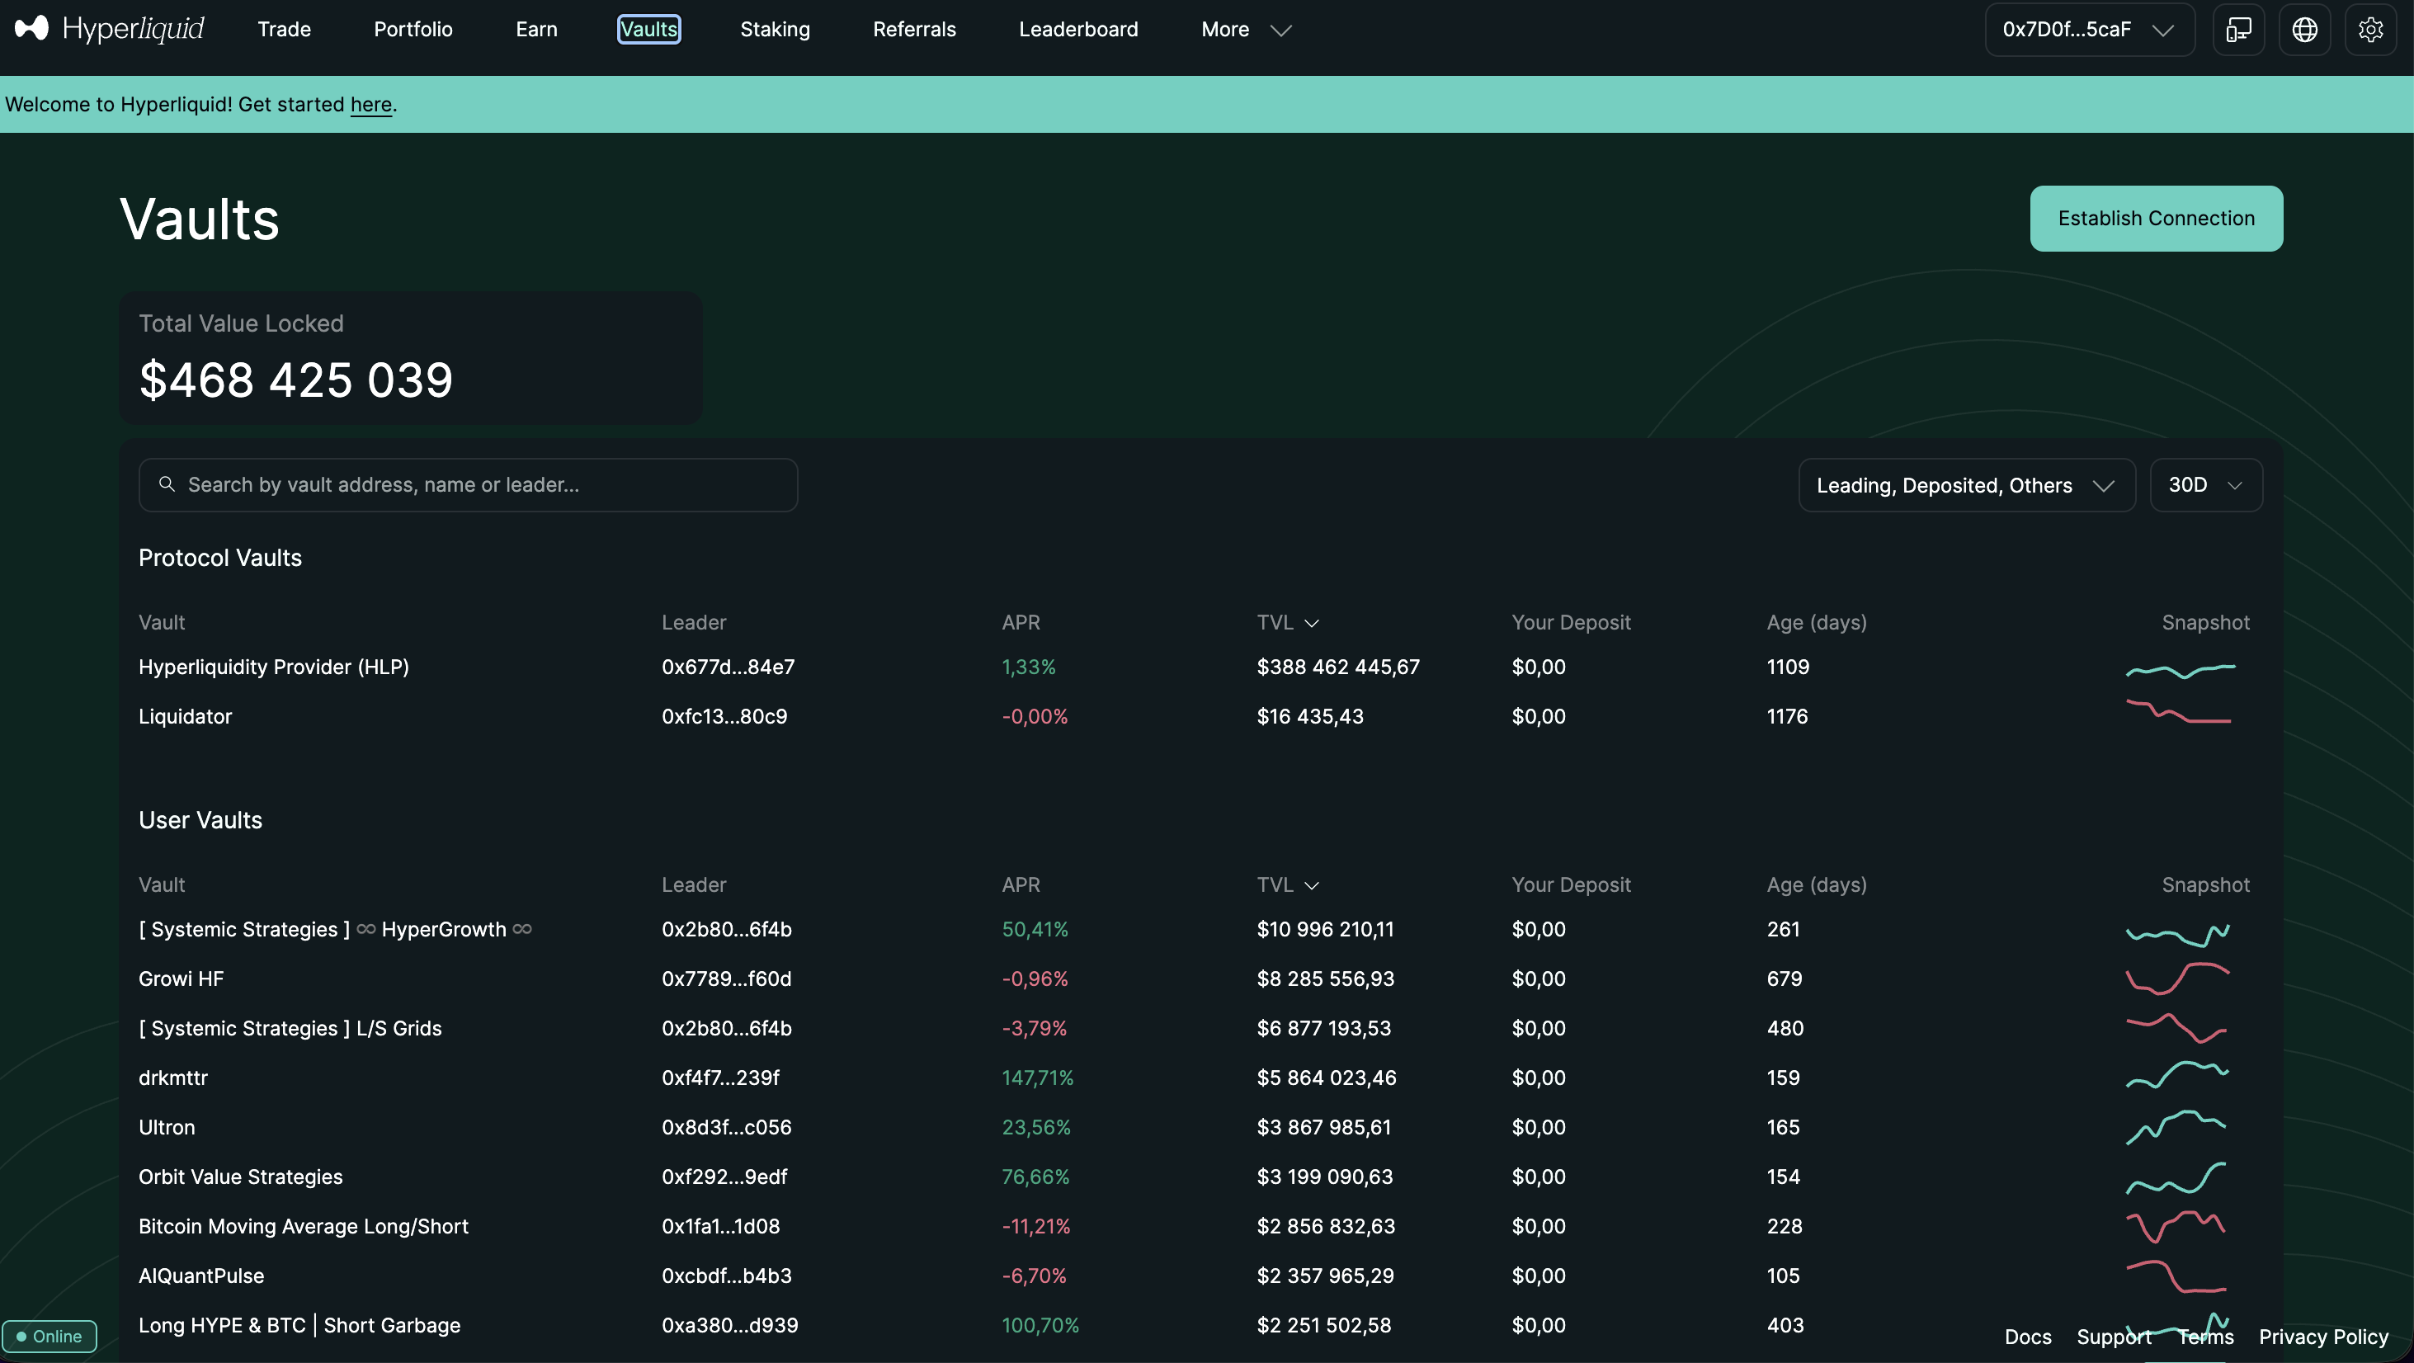
Task: Expand the wallet 0x7D0f...5caF dropdown
Action: click(2089, 30)
